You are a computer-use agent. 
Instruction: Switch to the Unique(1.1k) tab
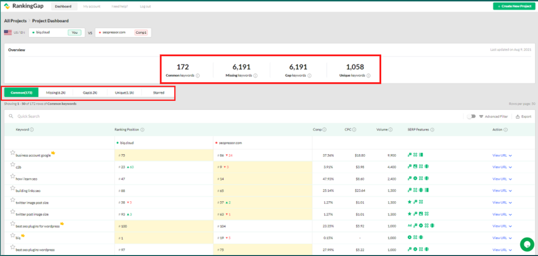click(x=124, y=92)
